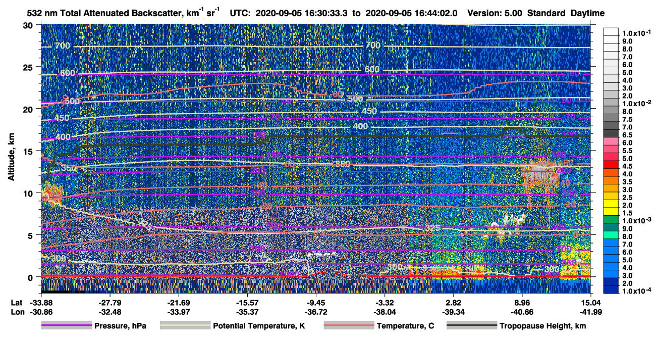Click latitude value '-9.45'
The height and width of the screenshot is (337, 656).
(316, 302)
